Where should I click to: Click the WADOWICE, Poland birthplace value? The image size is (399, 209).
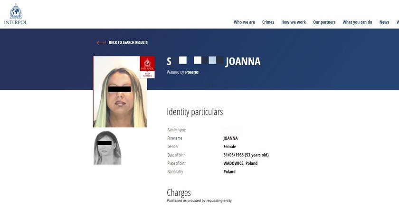240,163
